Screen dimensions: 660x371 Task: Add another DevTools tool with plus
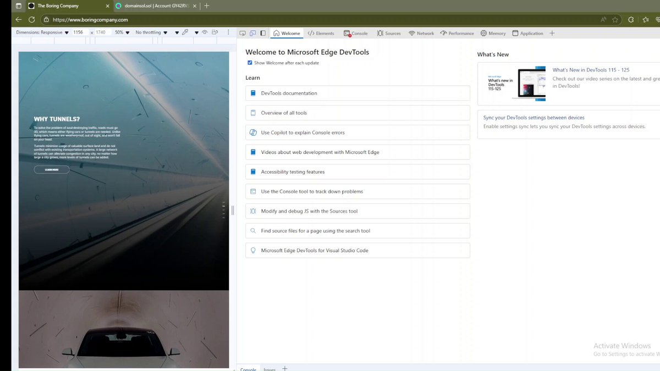tap(552, 33)
